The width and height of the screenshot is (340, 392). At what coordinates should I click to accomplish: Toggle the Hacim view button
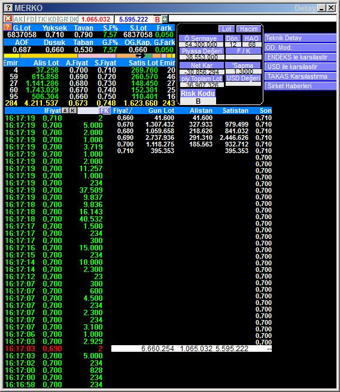click(x=249, y=29)
